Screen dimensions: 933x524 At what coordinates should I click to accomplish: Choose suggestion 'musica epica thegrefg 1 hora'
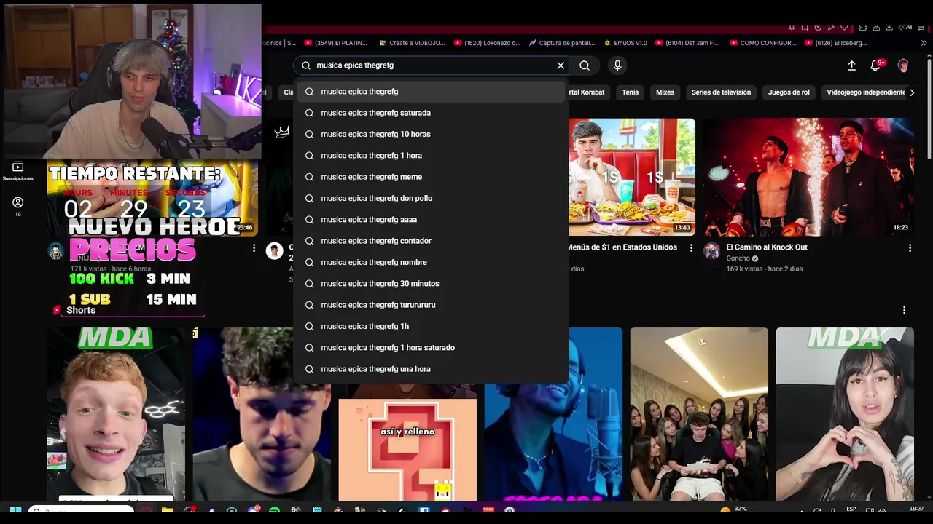click(431, 156)
